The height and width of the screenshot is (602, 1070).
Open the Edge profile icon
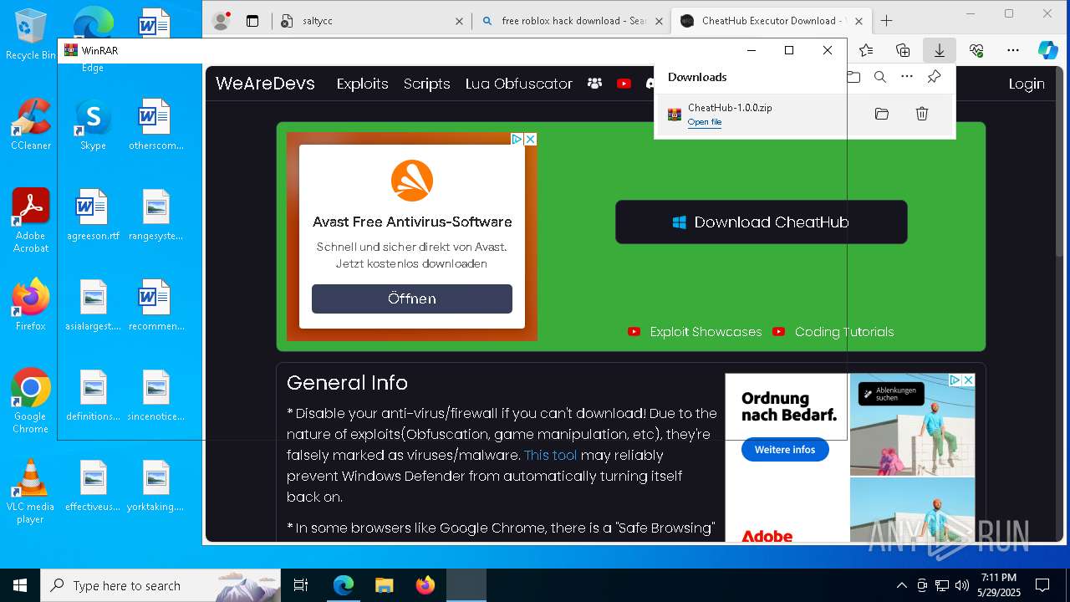click(221, 21)
